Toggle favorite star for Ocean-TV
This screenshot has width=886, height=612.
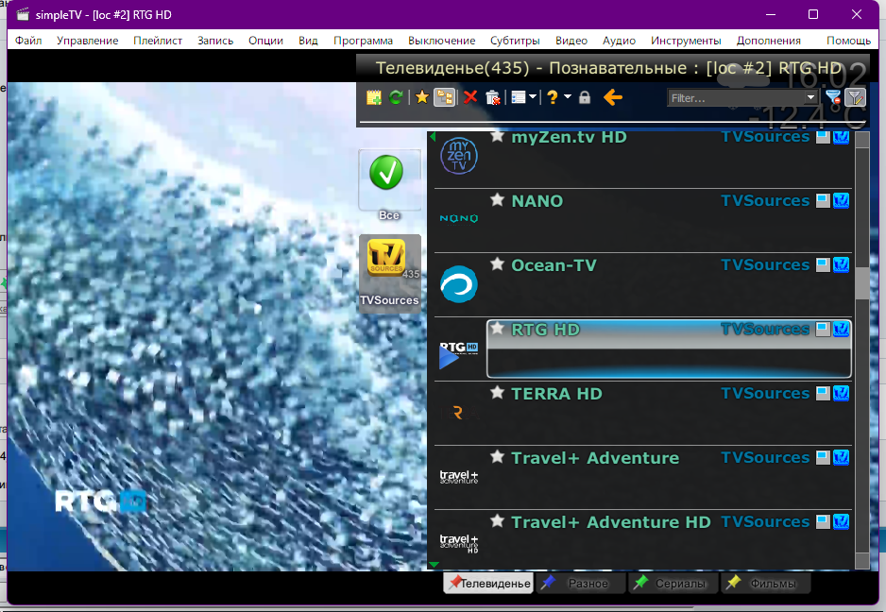(497, 263)
